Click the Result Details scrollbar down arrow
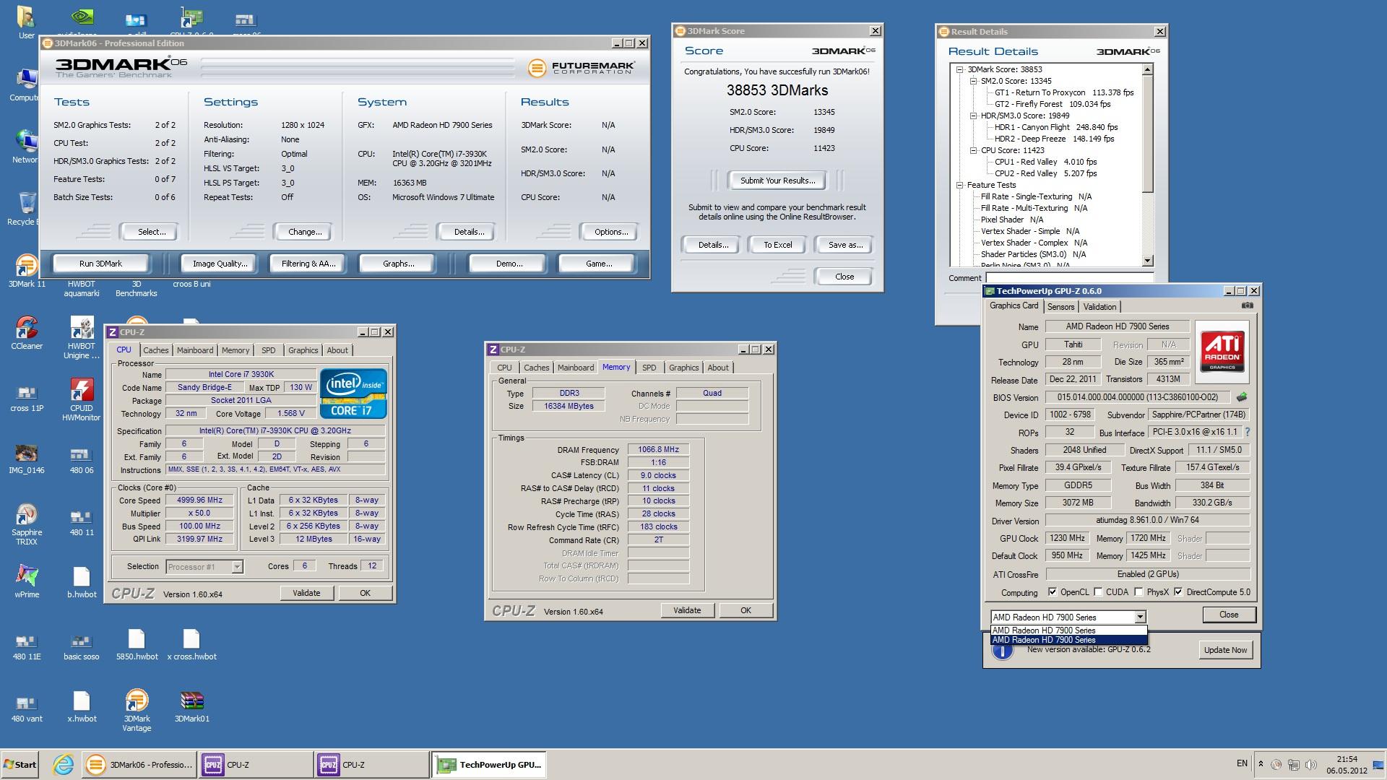Screen dimensions: 1387x780 coord(1148,261)
